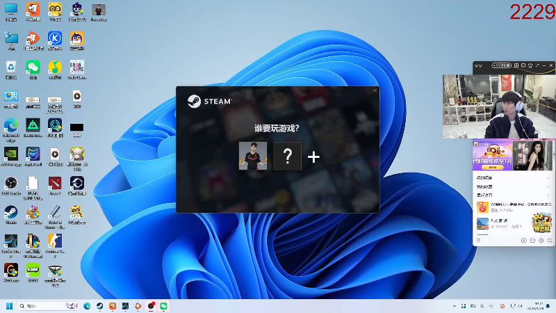Open YY history clock icon
The height and width of the screenshot is (313, 556).
tap(523, 240)
